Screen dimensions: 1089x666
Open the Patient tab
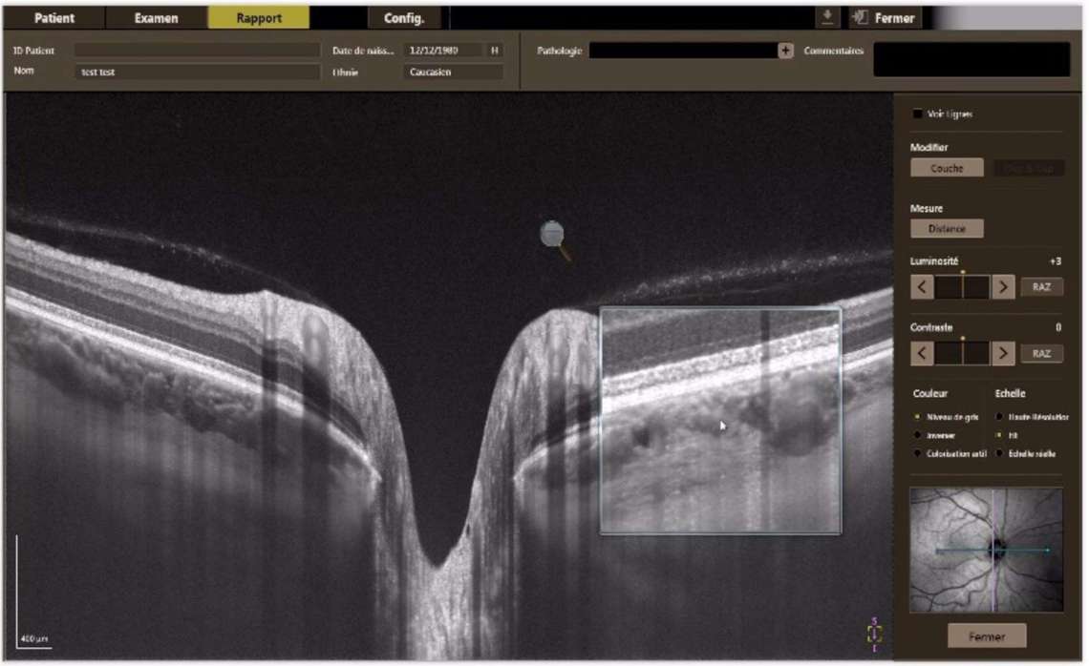coord(54,18)
